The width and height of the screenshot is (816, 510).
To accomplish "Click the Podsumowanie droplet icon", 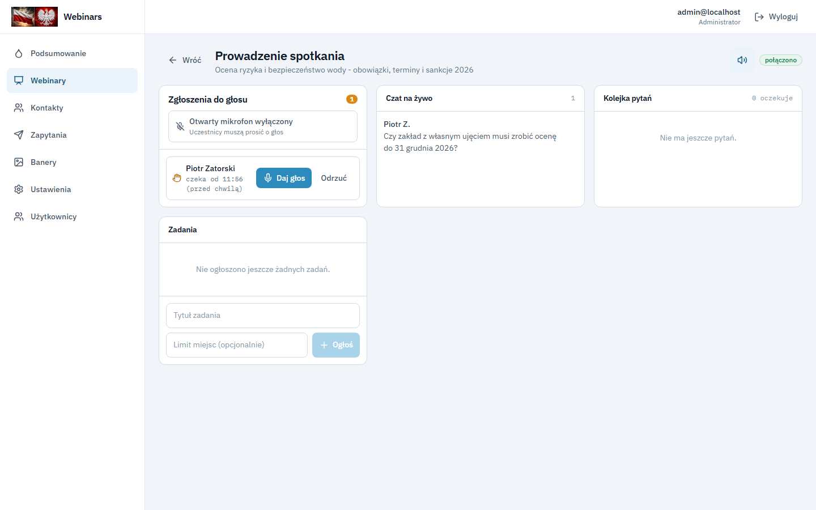I will click(x=19, y=53).
